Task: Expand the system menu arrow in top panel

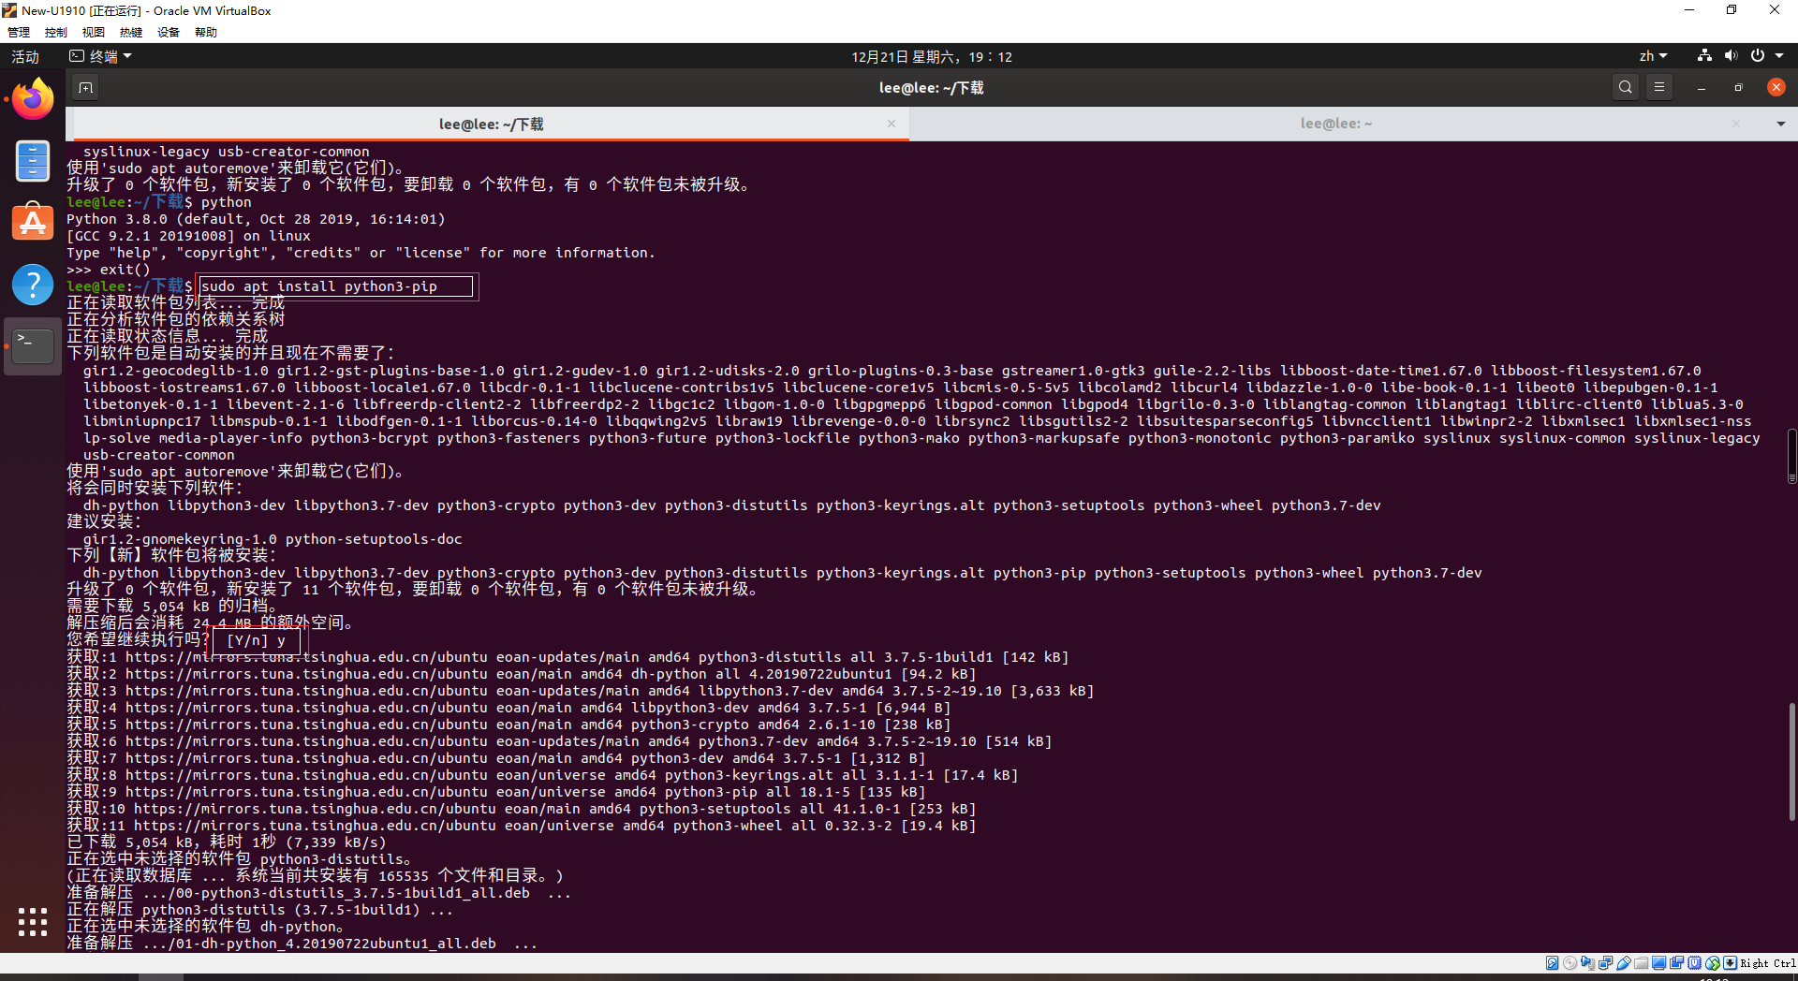Action: (x=1779, y=56)
